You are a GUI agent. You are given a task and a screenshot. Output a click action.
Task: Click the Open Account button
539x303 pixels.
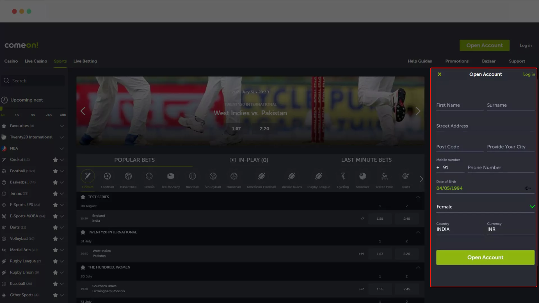pyautogui.click(x=485, y=257)
